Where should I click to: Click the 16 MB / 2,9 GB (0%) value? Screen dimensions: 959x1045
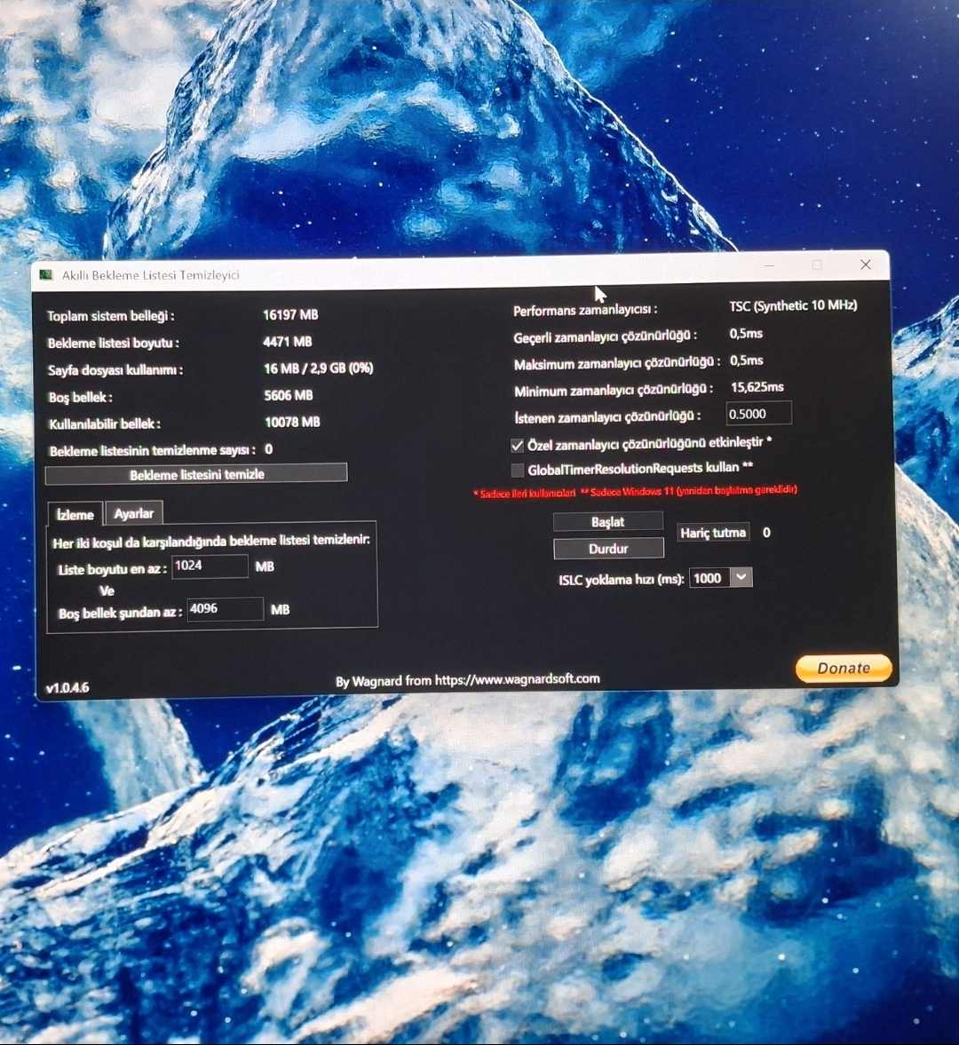pos(319,368)
